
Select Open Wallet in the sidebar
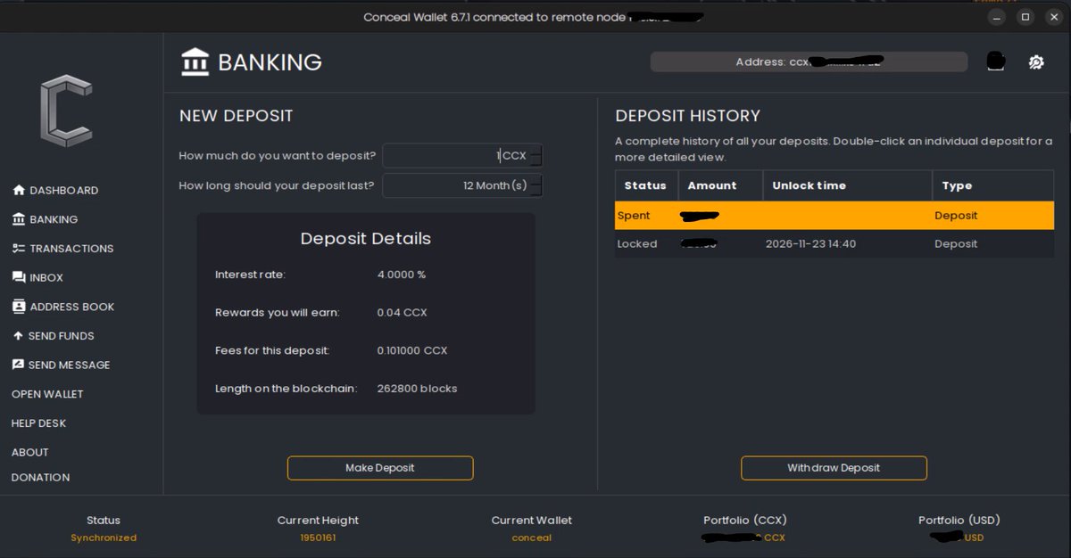tap(47, 394)
